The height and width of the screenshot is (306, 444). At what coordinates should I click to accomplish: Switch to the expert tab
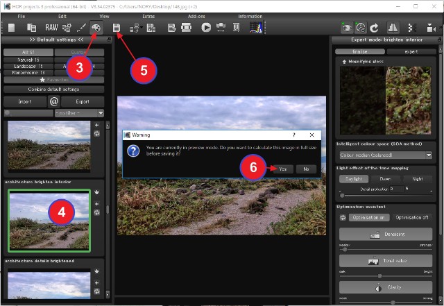tap(411, 51)
